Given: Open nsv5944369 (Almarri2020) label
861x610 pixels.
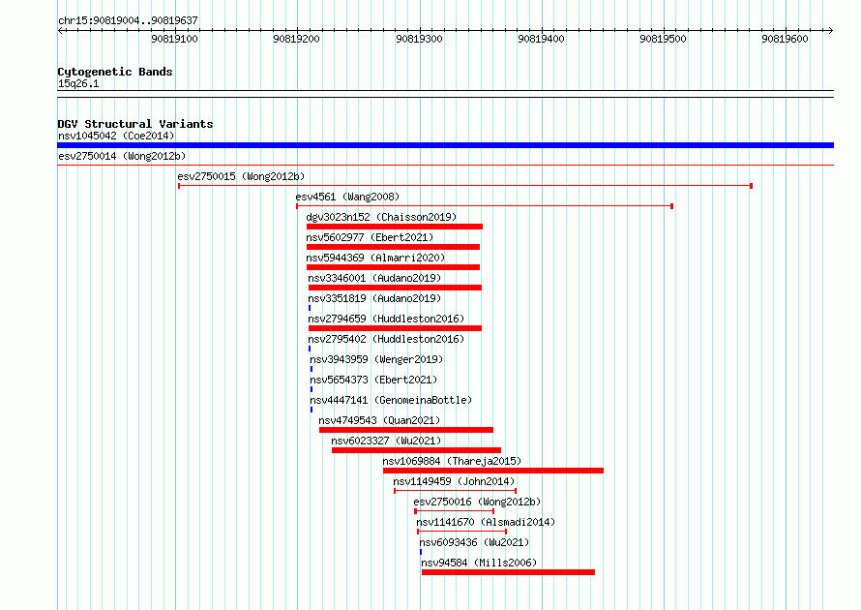Looking at the screenshot, I should pos(375,258).
